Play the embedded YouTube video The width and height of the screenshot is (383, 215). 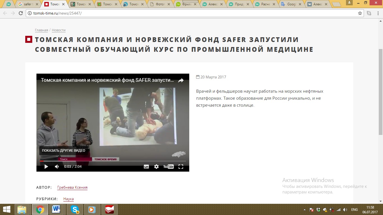point(46,167)
